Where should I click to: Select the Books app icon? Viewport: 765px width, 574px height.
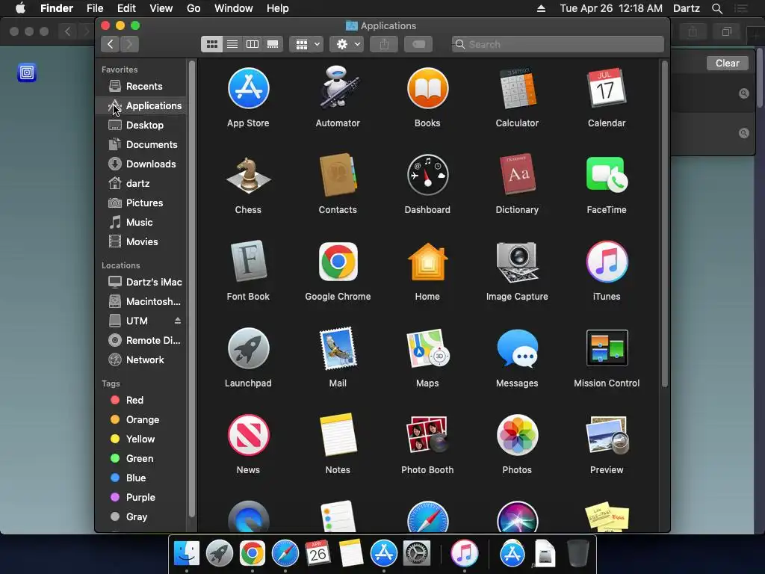(x=427, y=88)
